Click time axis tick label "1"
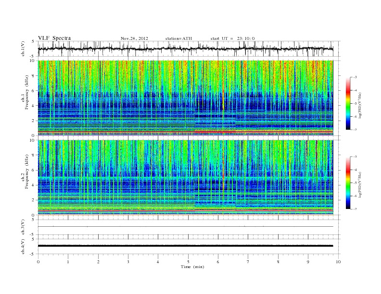This screenshot has height=294, width=381. 68,262
